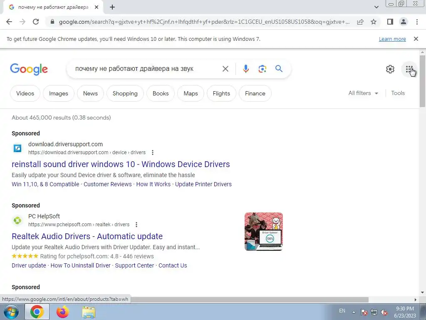Click the browser forward arrow
The height and width of the screenshot is (320, 426).
coord(22,22)
